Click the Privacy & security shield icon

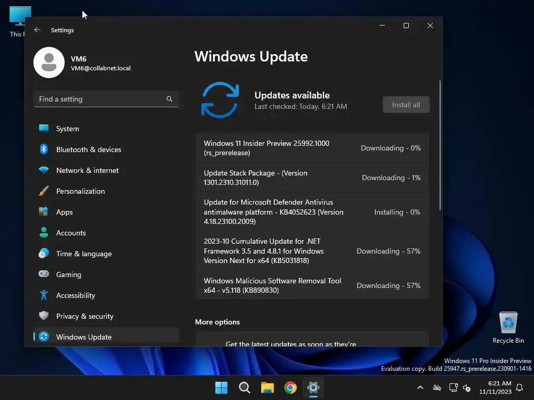pyautogui.click(x=44, y=316)
